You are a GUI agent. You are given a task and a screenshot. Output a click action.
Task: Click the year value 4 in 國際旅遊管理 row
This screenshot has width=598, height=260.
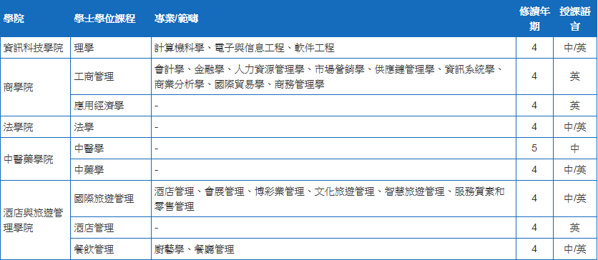pos(534,199)
